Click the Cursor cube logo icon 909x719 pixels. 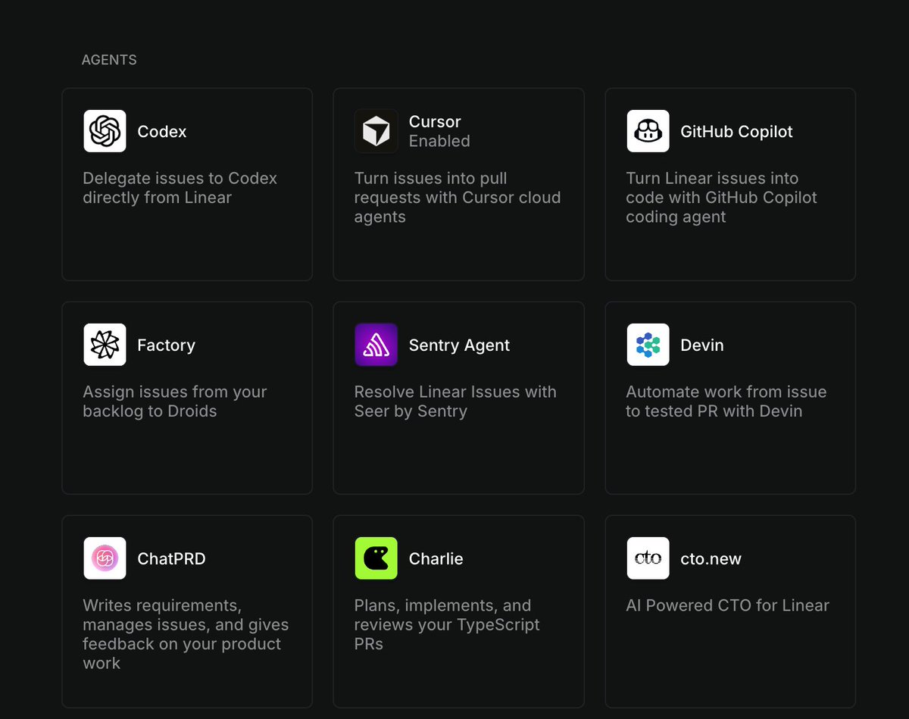(x=376, y=131)
